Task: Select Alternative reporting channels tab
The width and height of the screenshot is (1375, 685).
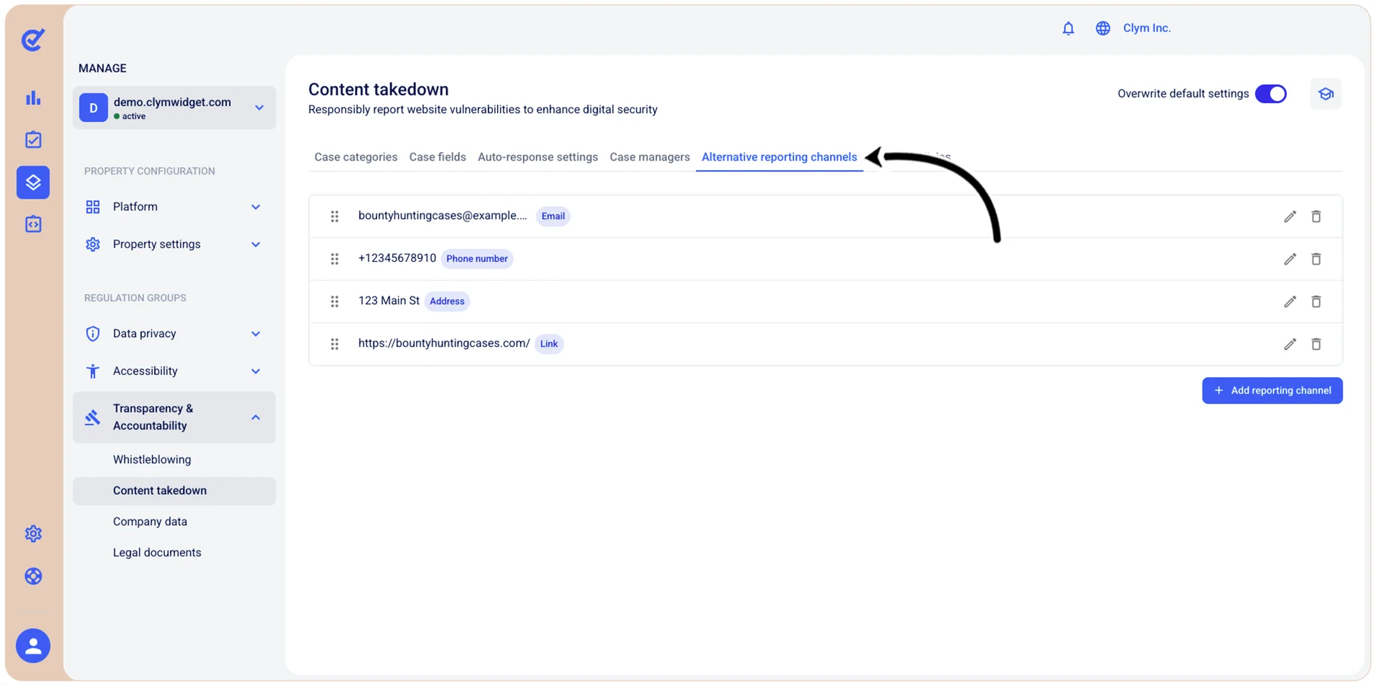Action: (779, 157)
